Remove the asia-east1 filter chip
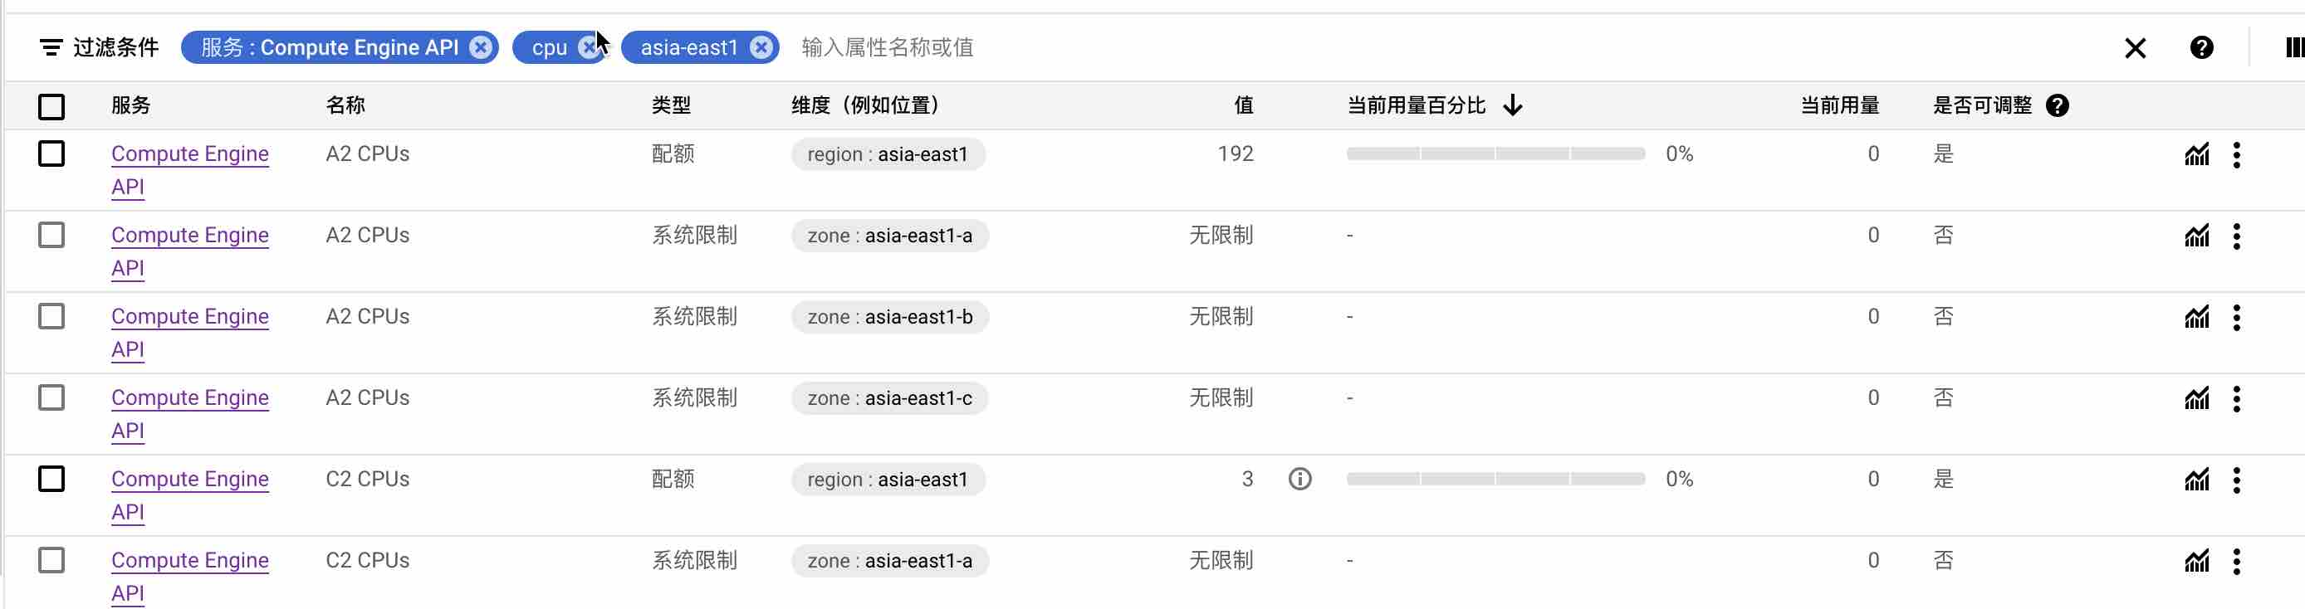The width and height of the screenshot is (2305, 609). tap(761, 47)
